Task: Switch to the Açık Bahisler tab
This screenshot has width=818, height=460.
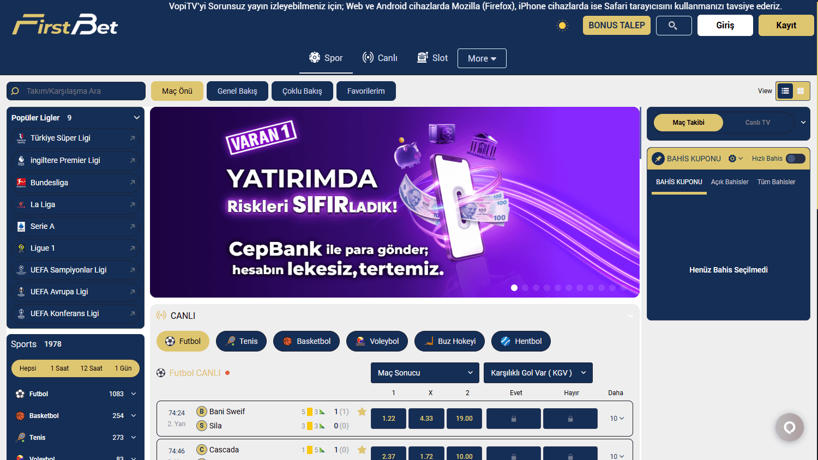Action: (730, 182)
